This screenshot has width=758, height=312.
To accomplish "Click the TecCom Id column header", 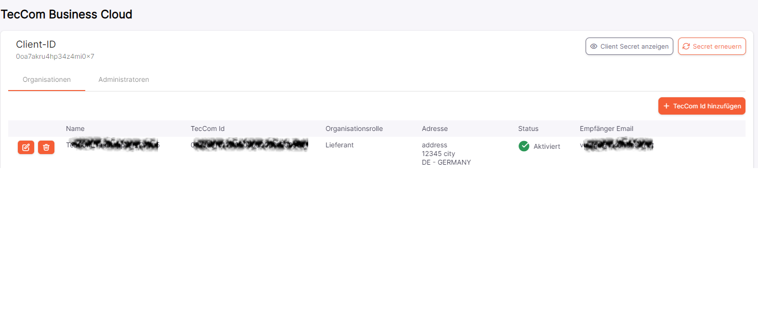I will 208,129.
